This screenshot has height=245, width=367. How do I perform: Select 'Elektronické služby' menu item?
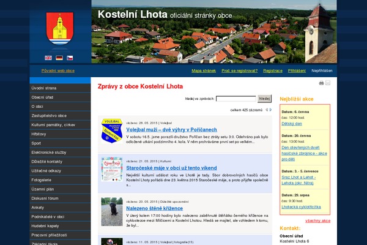(x=60, y=153)
